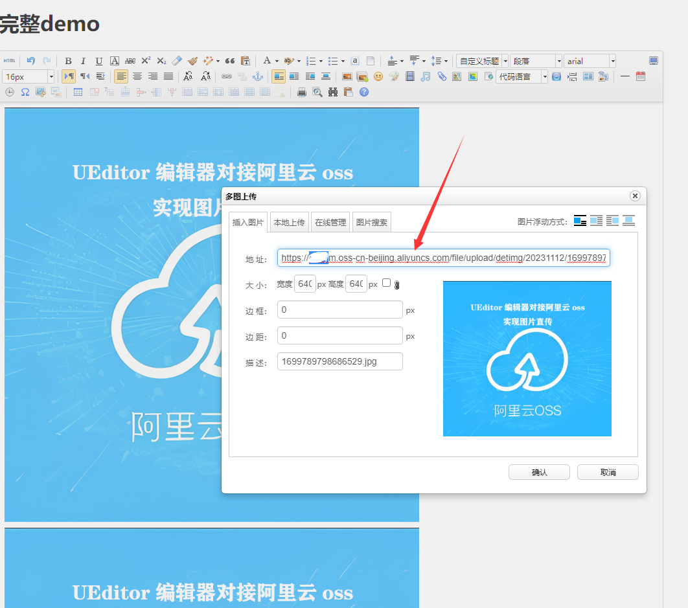Click the 地址 image URL field
This screenshot has width=688, height=608.
tap(443, 258)
